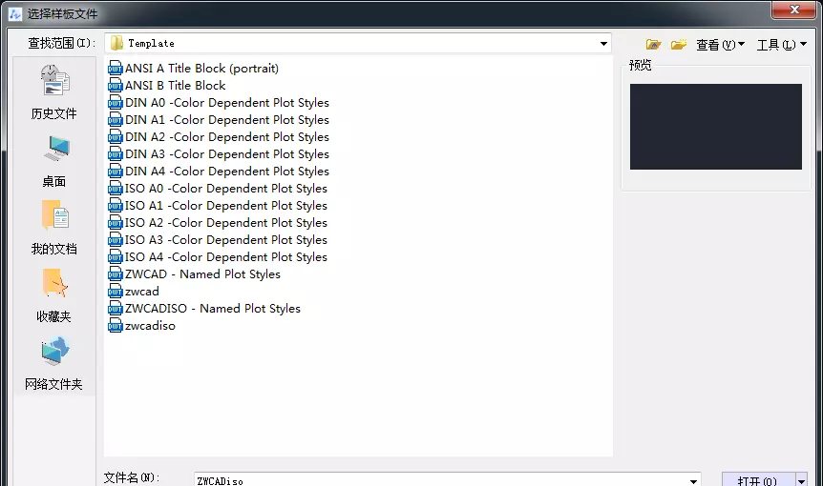
Task: Select the "zwcad" template name
Action: [x=141, y=292]
